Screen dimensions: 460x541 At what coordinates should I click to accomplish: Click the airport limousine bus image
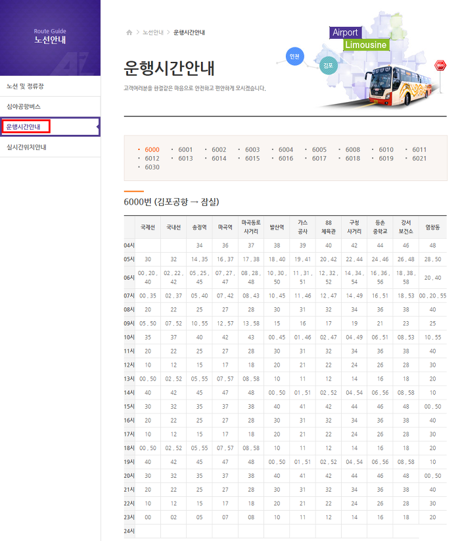tap(399, 85)
